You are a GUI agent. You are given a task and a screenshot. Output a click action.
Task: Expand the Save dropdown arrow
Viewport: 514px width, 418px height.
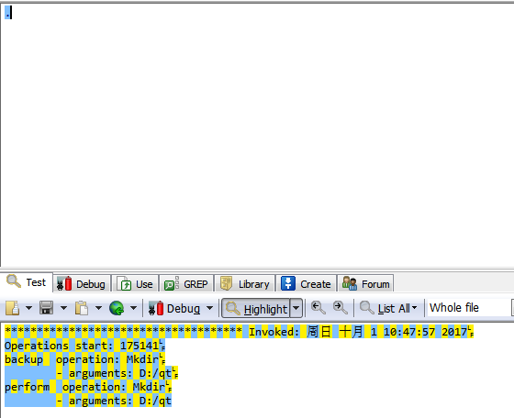point(63,308)
